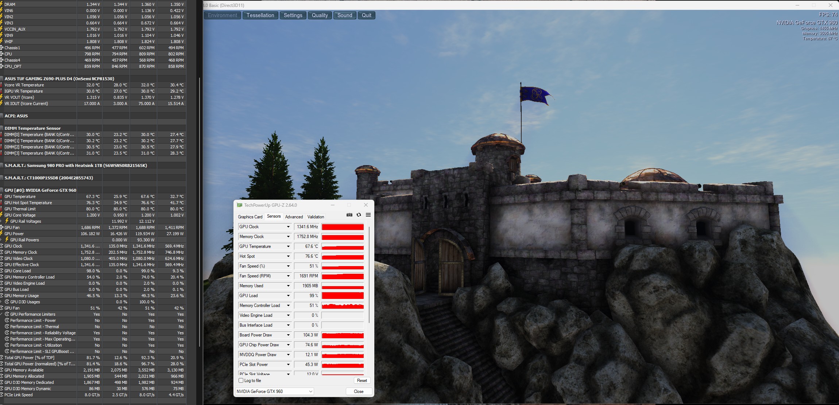This screenshot has width=839, height=405.
Task: Click icon beside Performance Limit - Power
Action: 7,320
